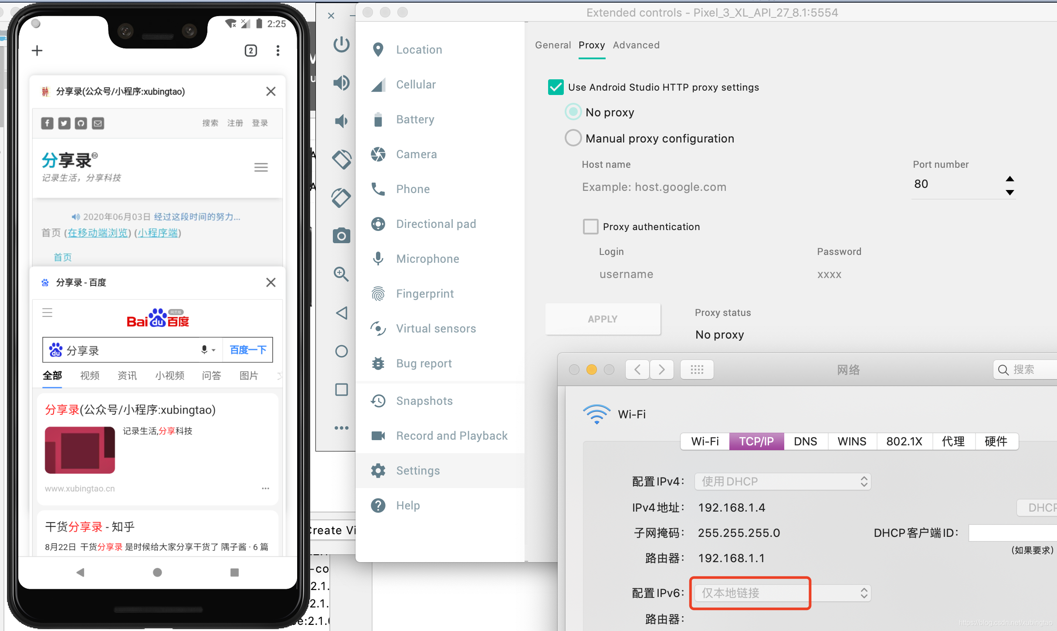Uncheck Use Android Studio HTTP proxy settings
1057x631 pixels.
pyautogui.click(x=556, y=87)
